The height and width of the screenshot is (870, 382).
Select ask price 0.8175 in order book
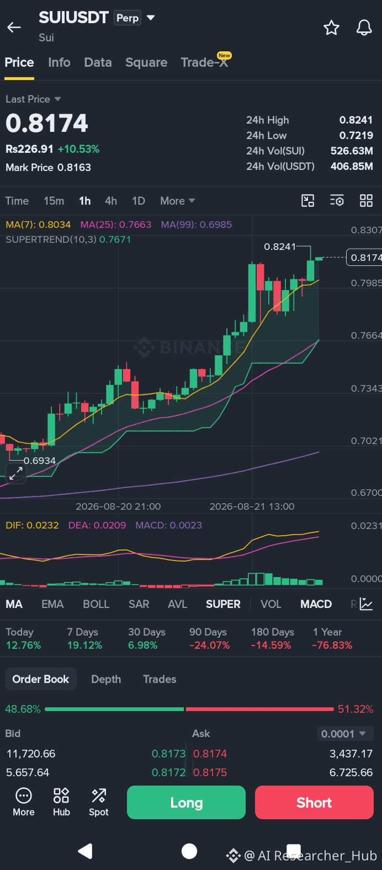(210, 772)
